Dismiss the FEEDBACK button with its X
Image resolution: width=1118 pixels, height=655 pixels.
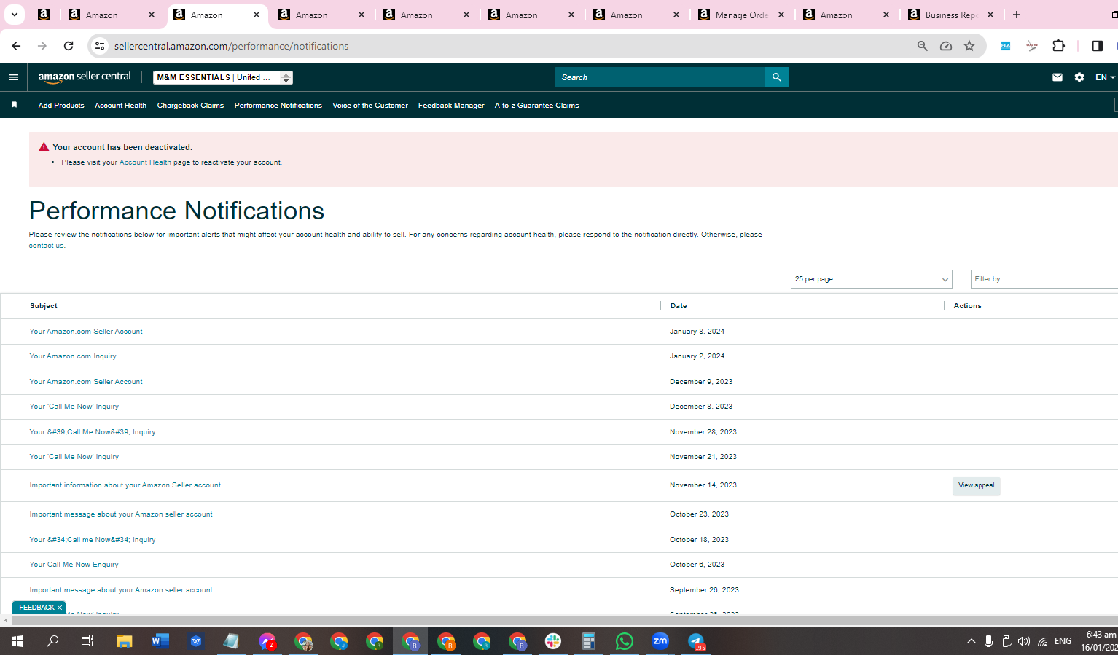(x=60, y=608)
